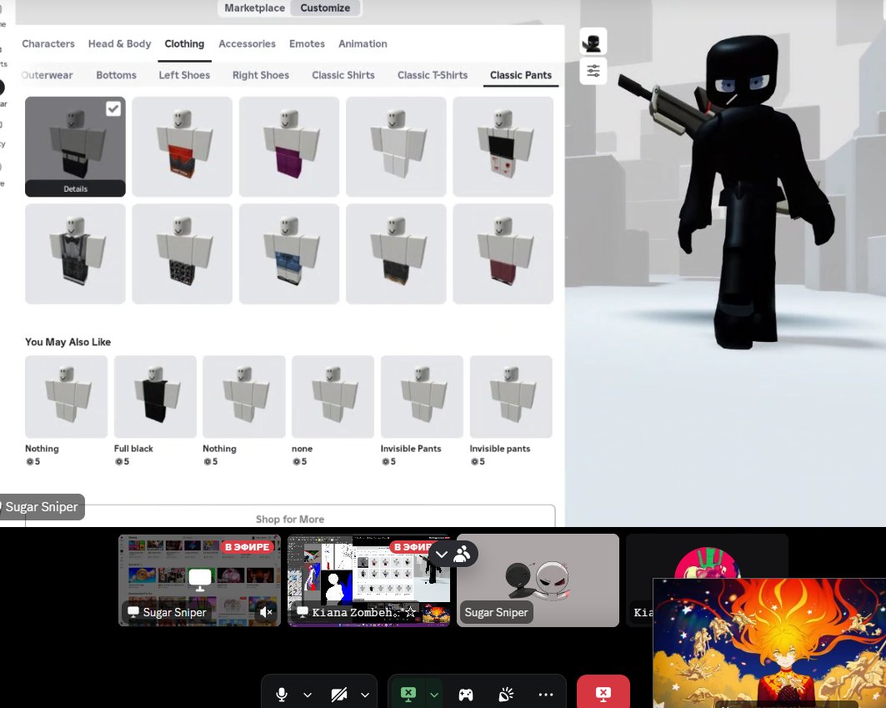Equip the suspenders with bow tie outfit
The image size is (886, 708).
pos(75,254)
